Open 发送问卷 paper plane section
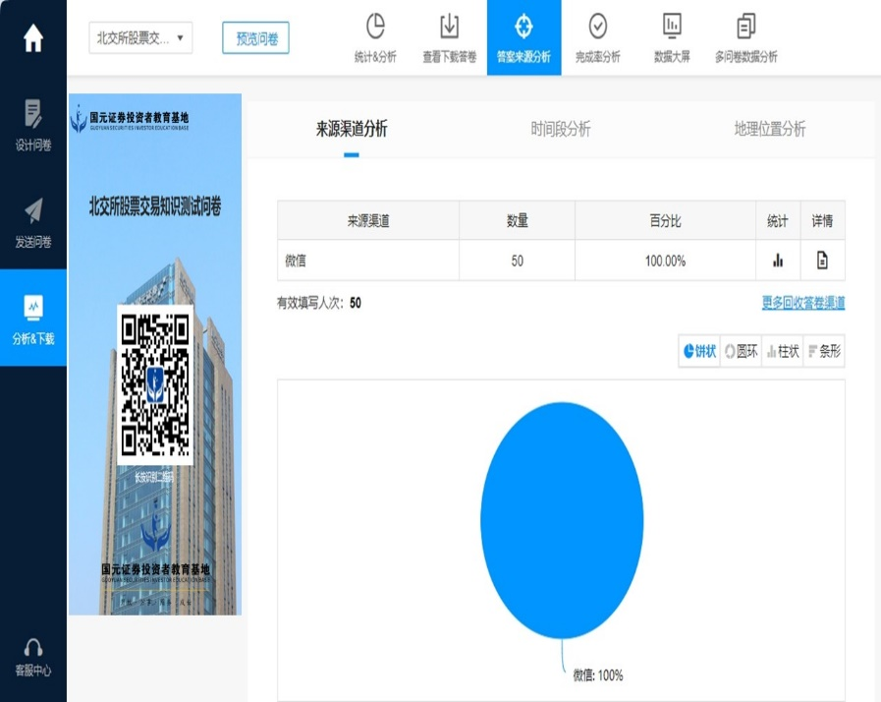Image resolution: width=881 pixels, height=702 pixels. 33,222
